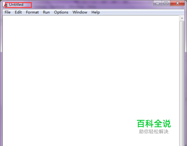Click the scrollbar up arrow
187x146 pixels.
coord(182,18)
